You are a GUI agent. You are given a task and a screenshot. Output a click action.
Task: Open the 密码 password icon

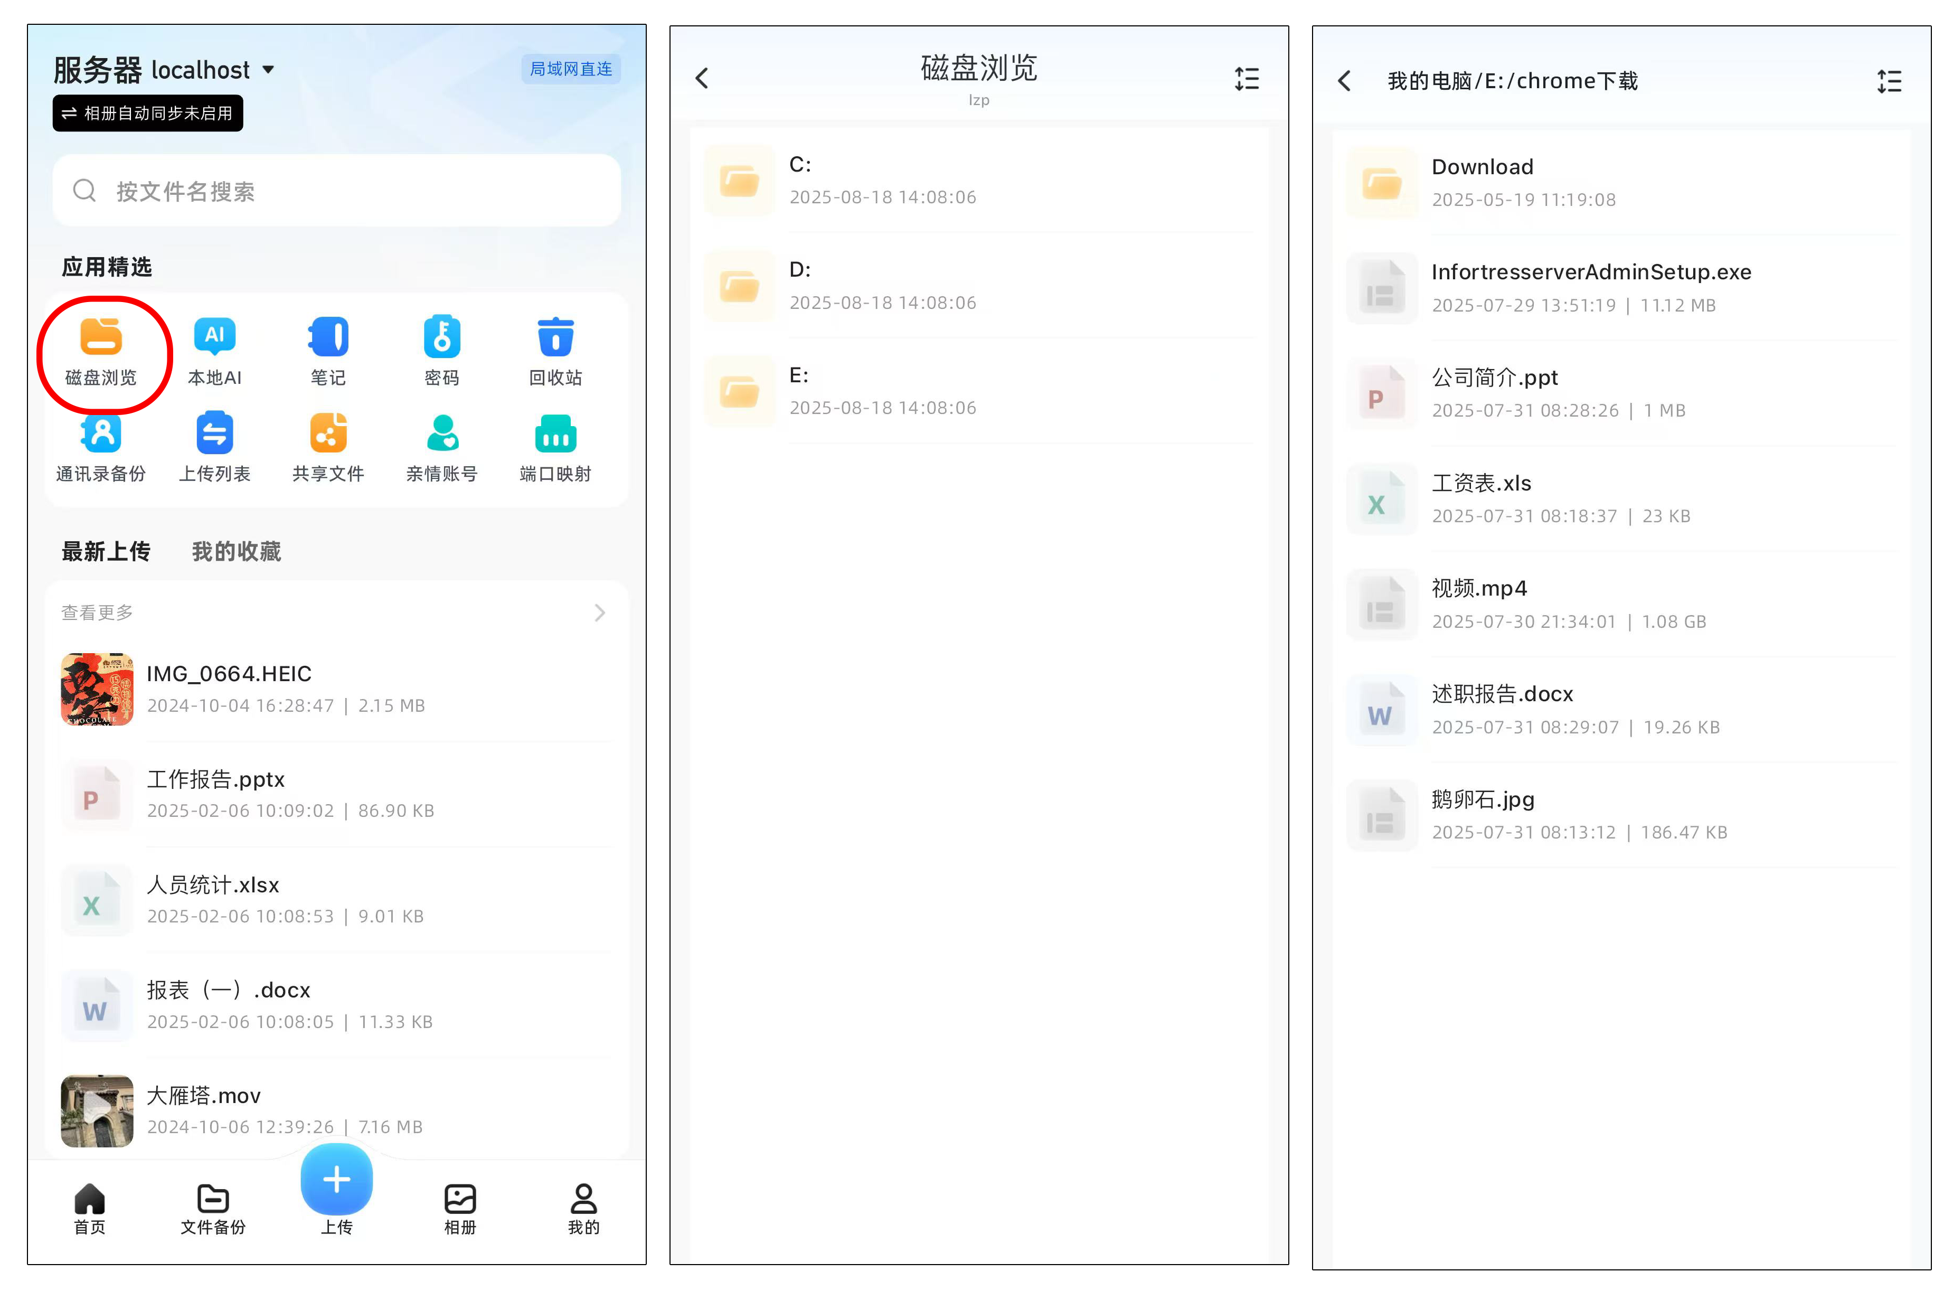[441, 337]
